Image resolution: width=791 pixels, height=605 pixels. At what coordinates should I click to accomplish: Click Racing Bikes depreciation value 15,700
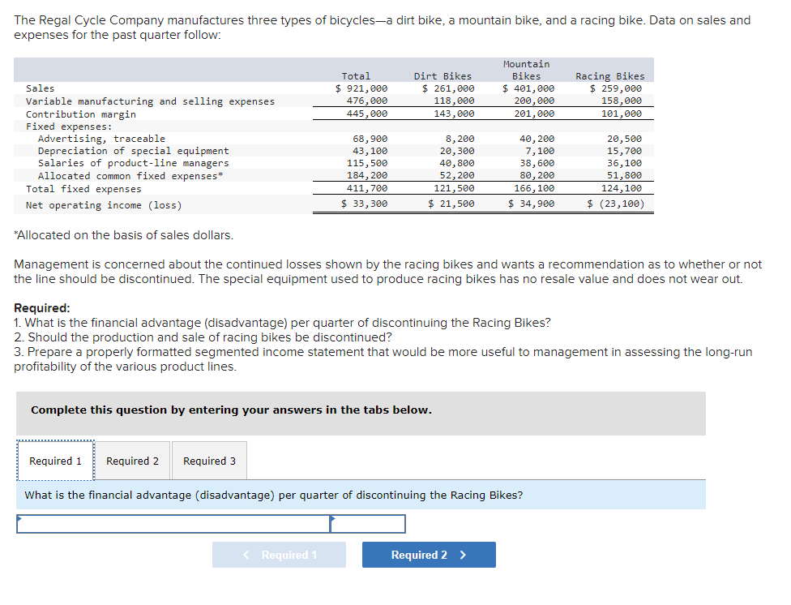click(625, 151)
